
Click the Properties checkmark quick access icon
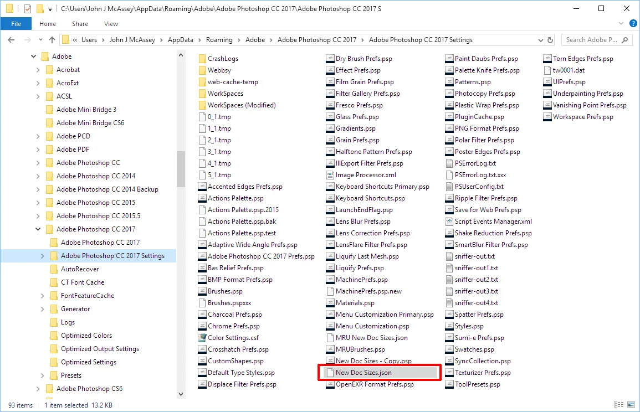27,8
